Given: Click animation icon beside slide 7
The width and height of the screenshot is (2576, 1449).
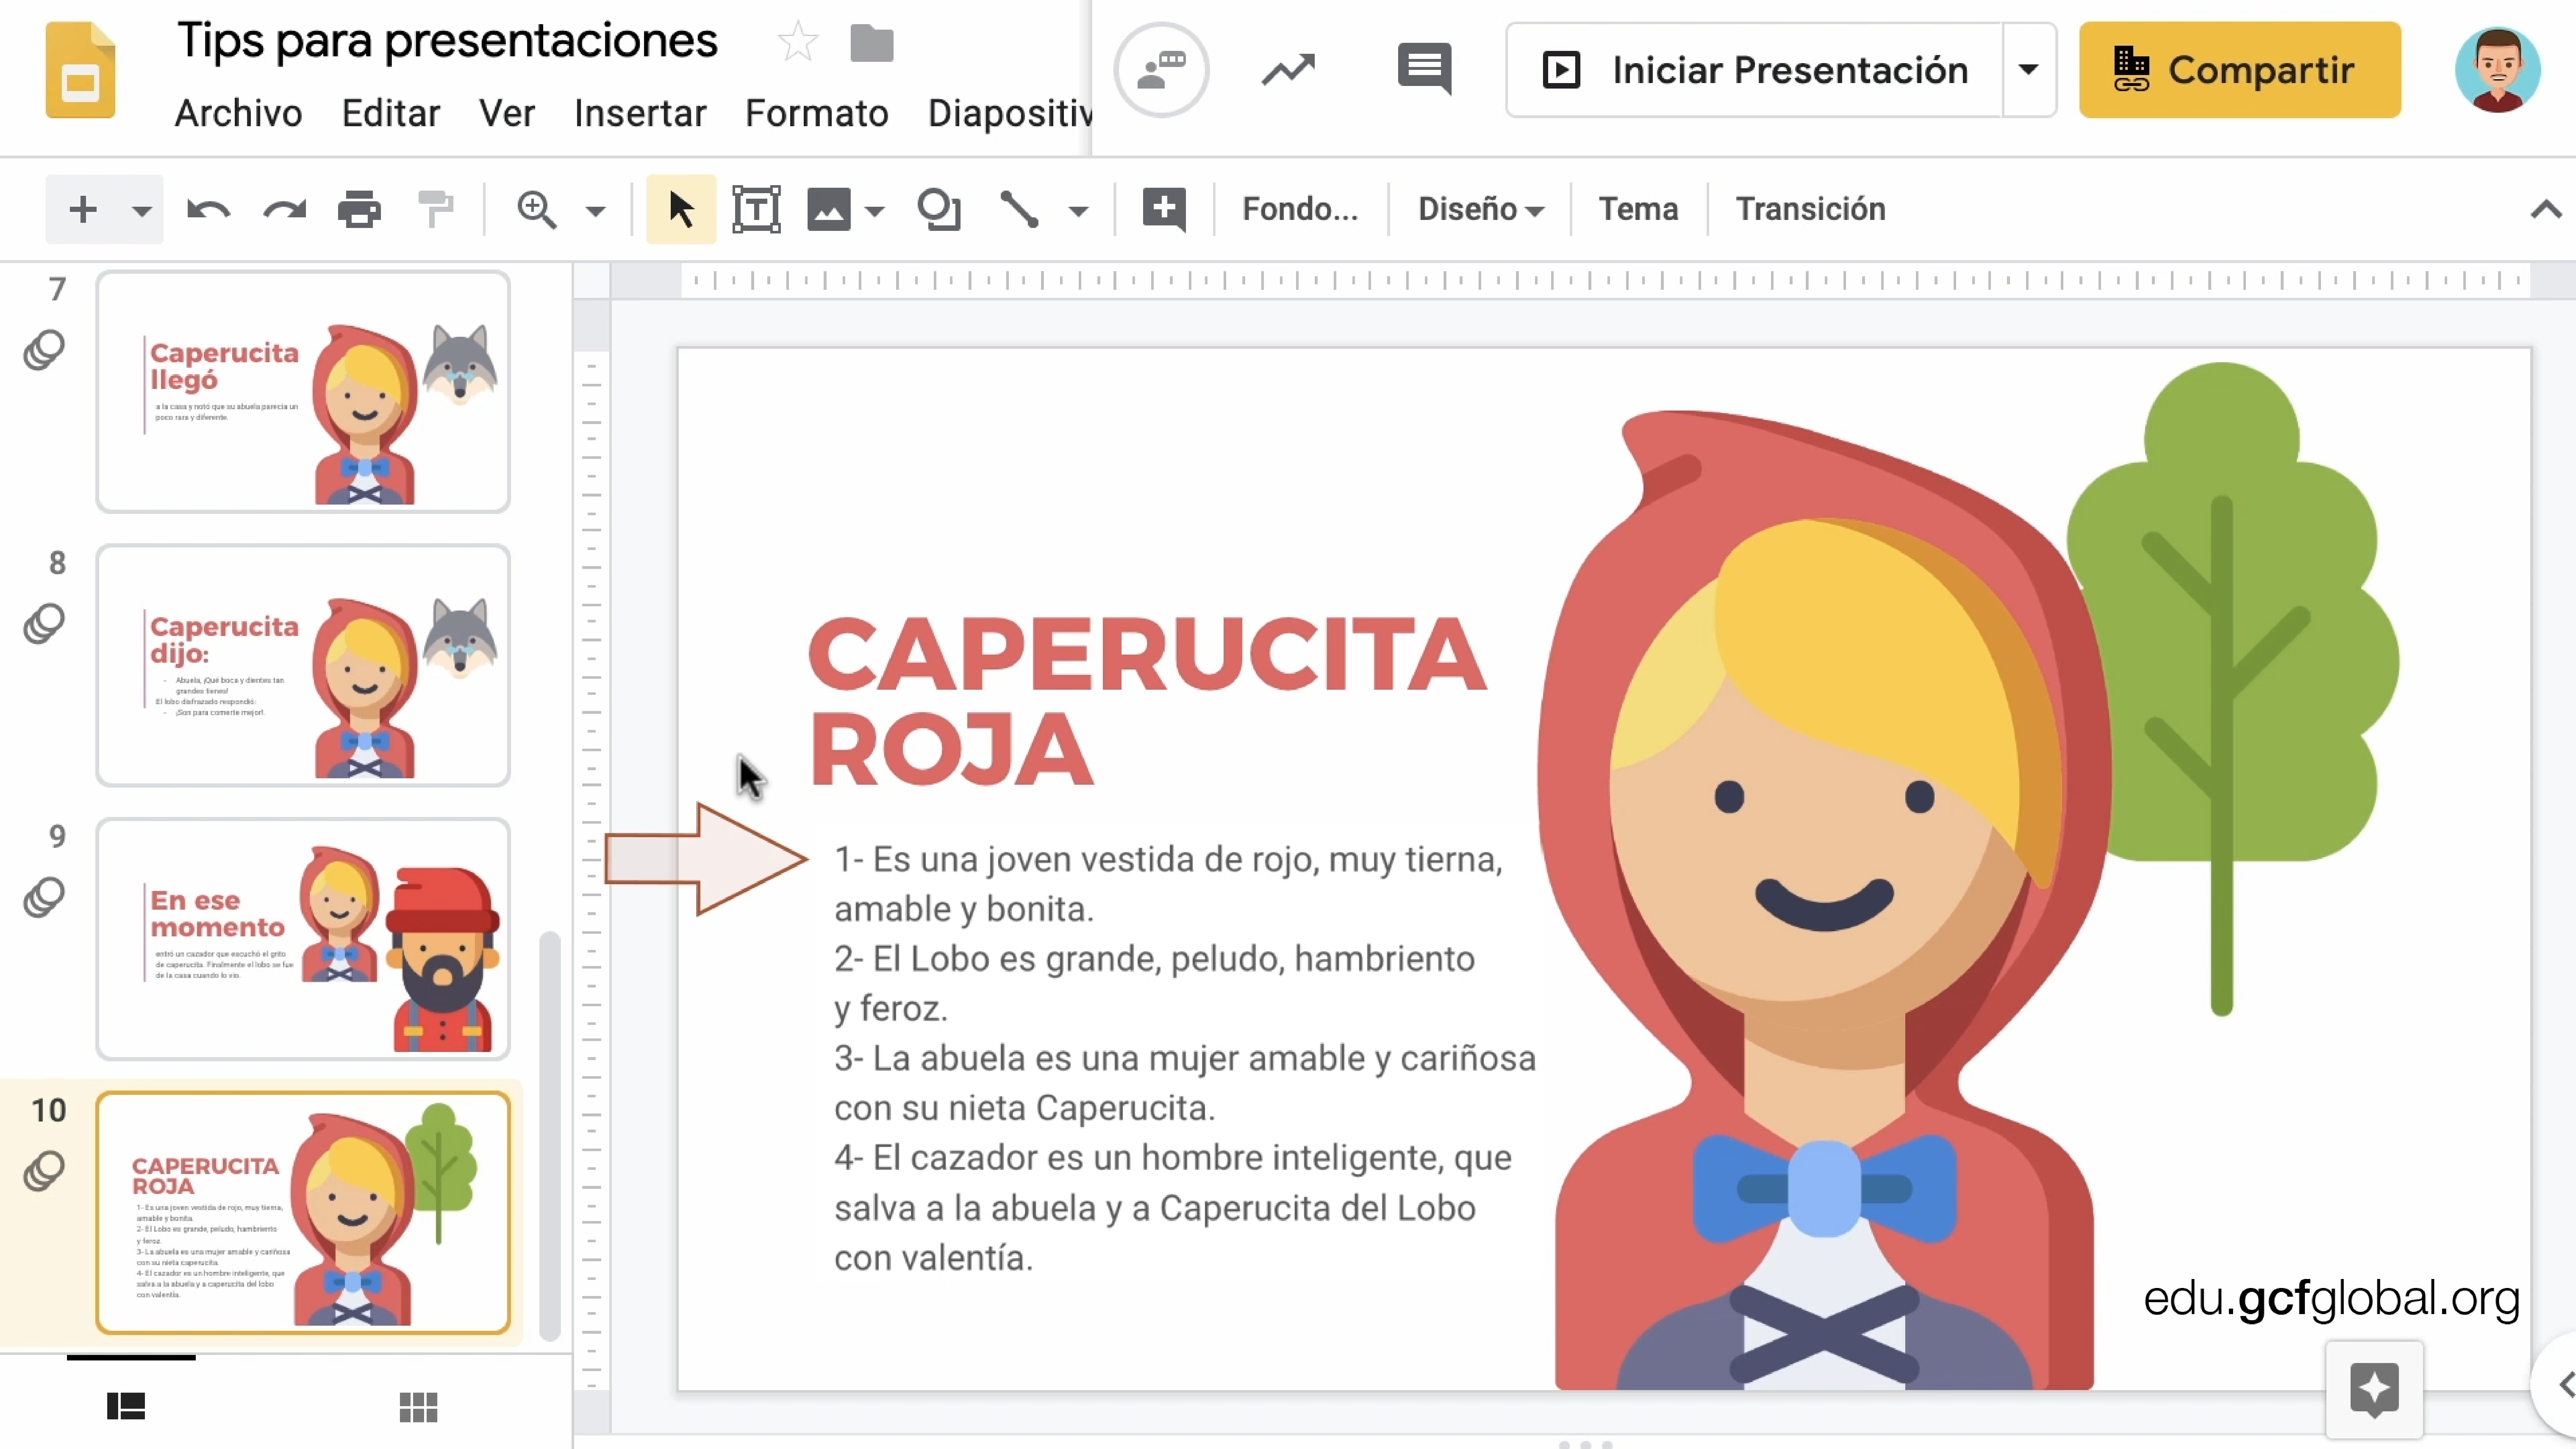Looking at the screenshot, I should pos(44,350).
